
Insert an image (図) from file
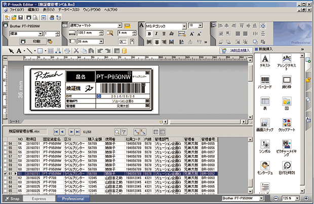pyautogui.click(x=287, y=104)
